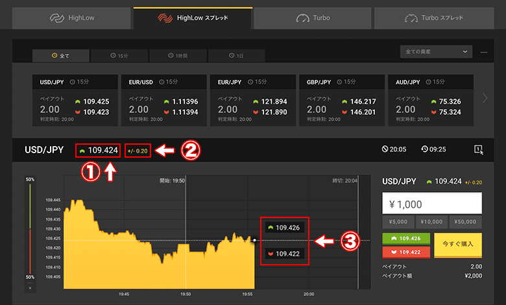Filter by 全て time tab
This screenshot has width=506, height=305.
pos(61,56)
